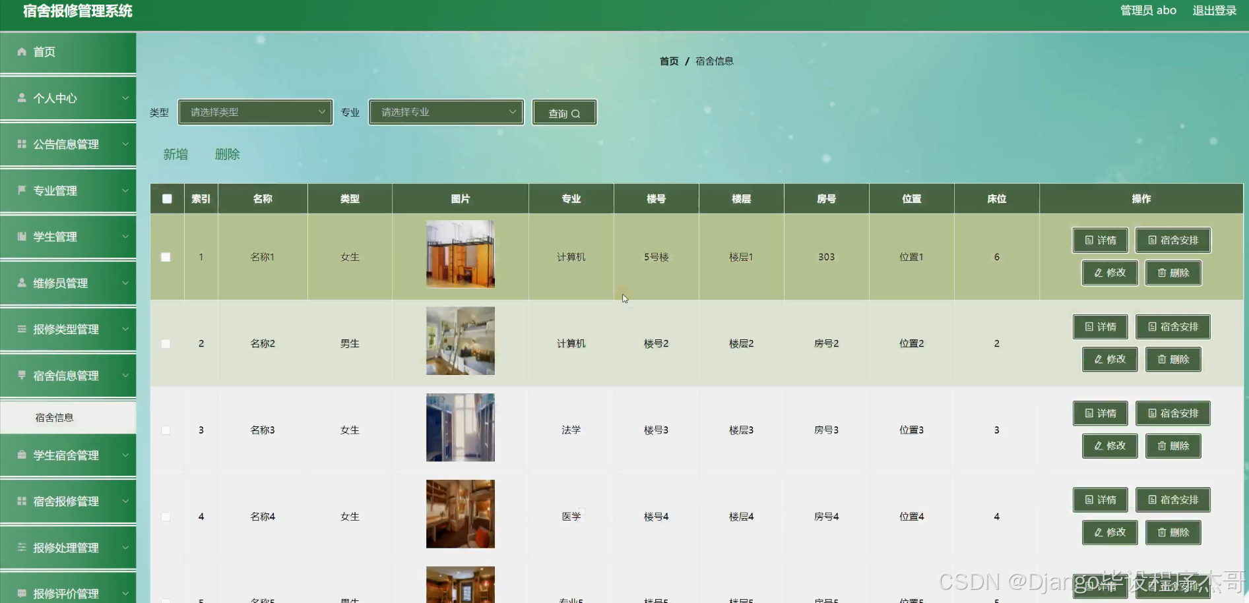Open the 学生宿舍管理 menu
1249x603 pixels.
(x=68, y=455)
